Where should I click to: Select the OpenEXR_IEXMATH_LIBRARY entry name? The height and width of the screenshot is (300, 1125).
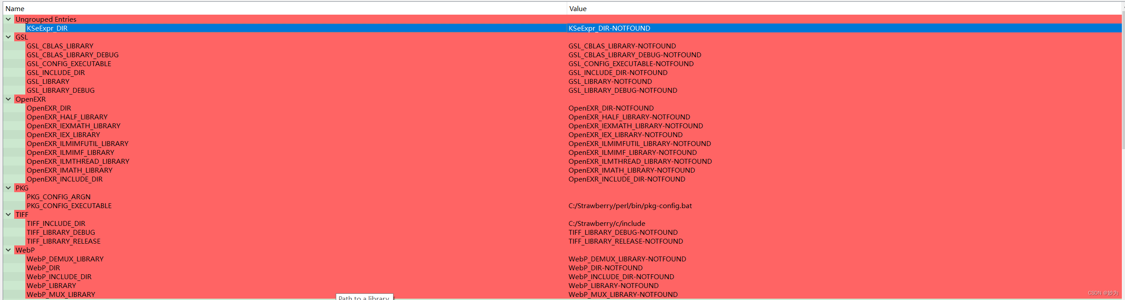tap(73, 126)
